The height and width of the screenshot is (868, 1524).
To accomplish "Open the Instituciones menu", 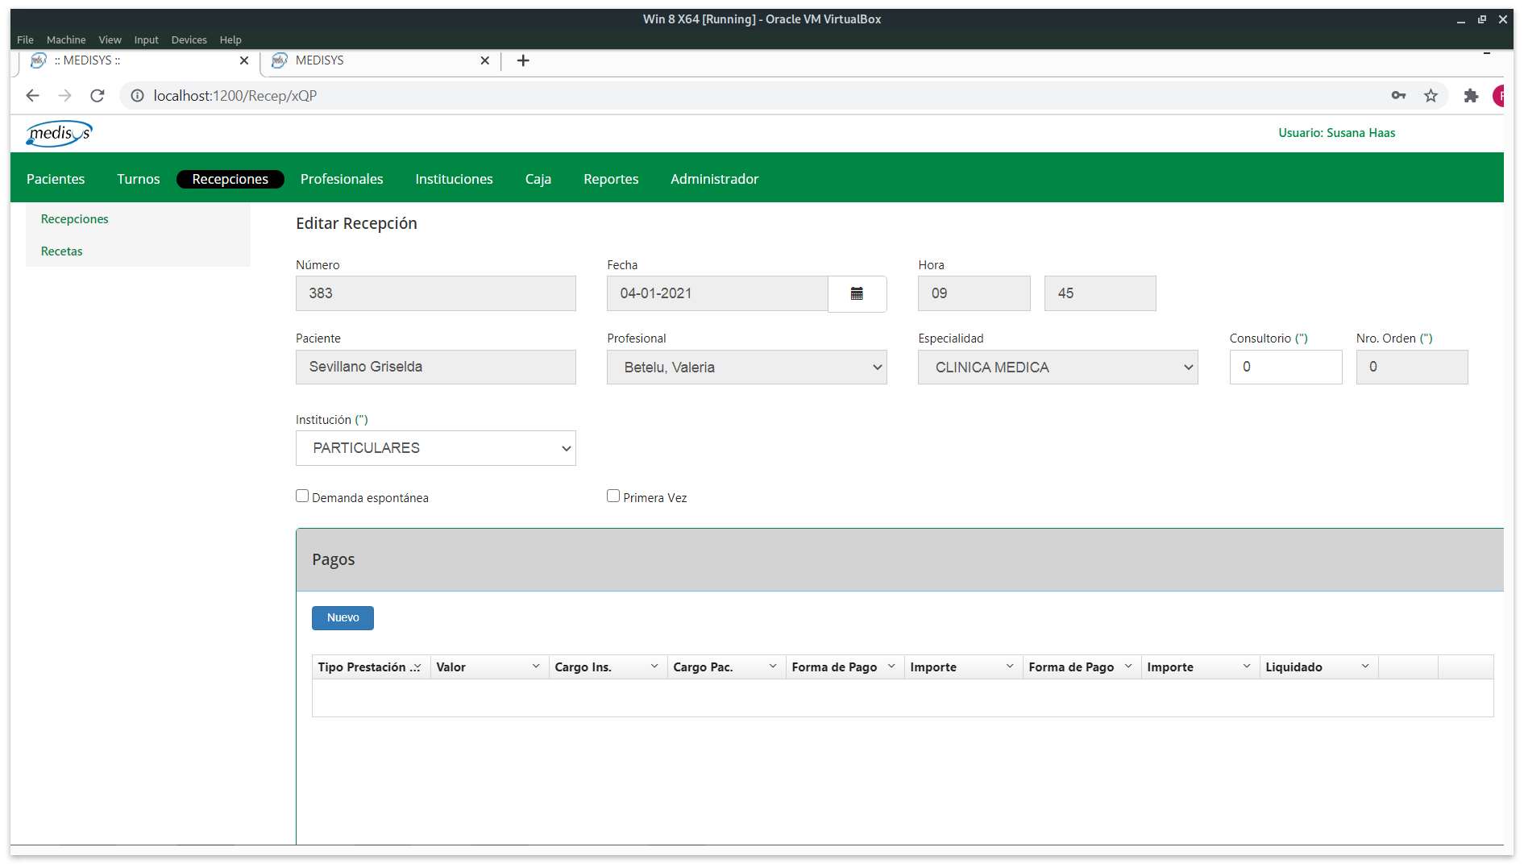I will [454, 179].
